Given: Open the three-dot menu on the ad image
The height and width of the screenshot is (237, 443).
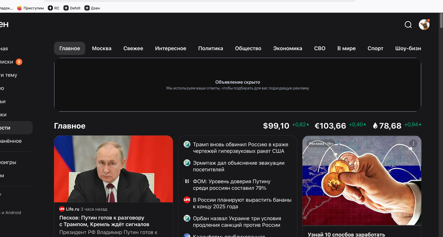Looking at the screenshot, I should coord(414,143).
